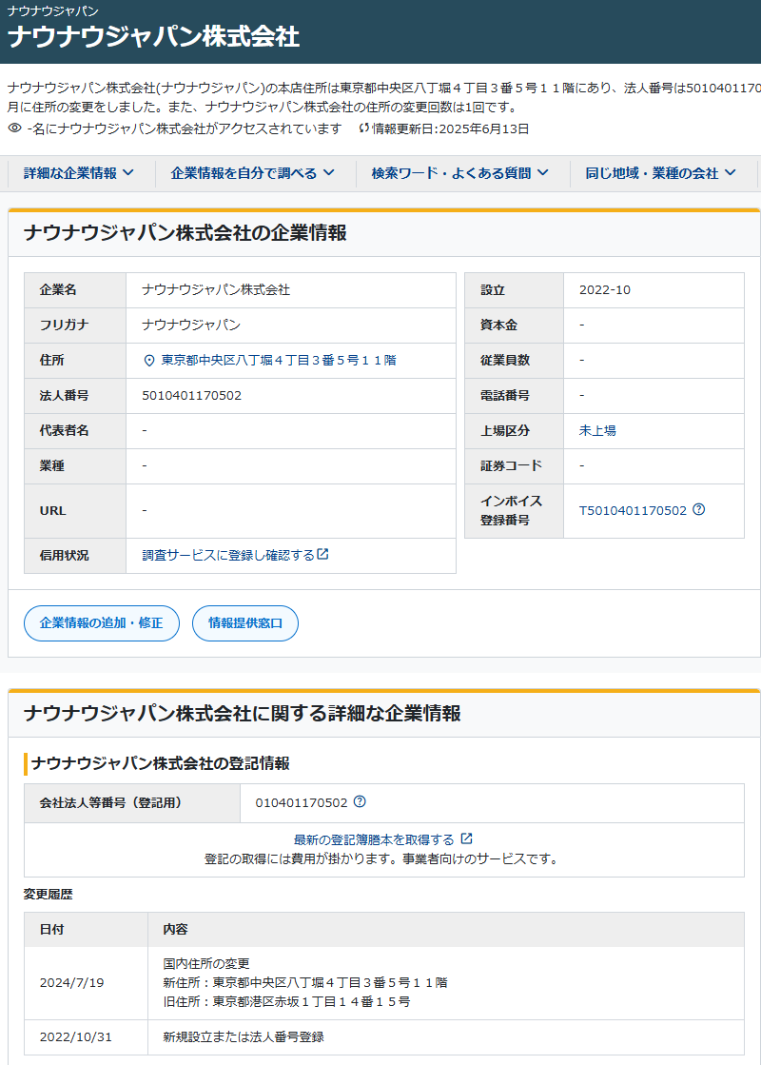761x1065 pixels.
Task: Click external link icon after 調査サービスに登録し確認する
Action: tap(323, 554)
